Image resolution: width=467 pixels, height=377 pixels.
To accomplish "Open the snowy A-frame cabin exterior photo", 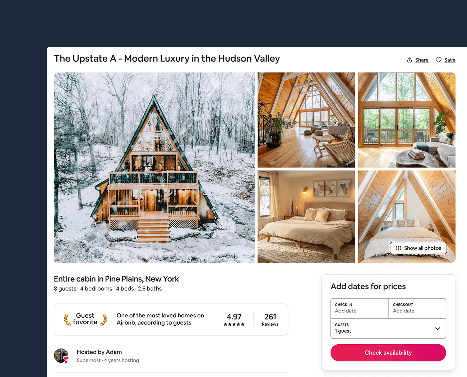I will point(154,168).
